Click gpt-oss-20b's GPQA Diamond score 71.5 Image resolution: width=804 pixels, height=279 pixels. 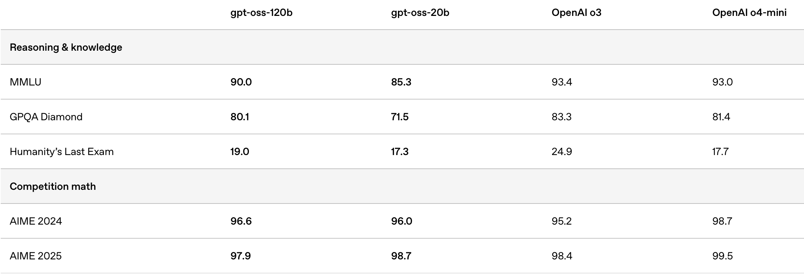[399, 117]
